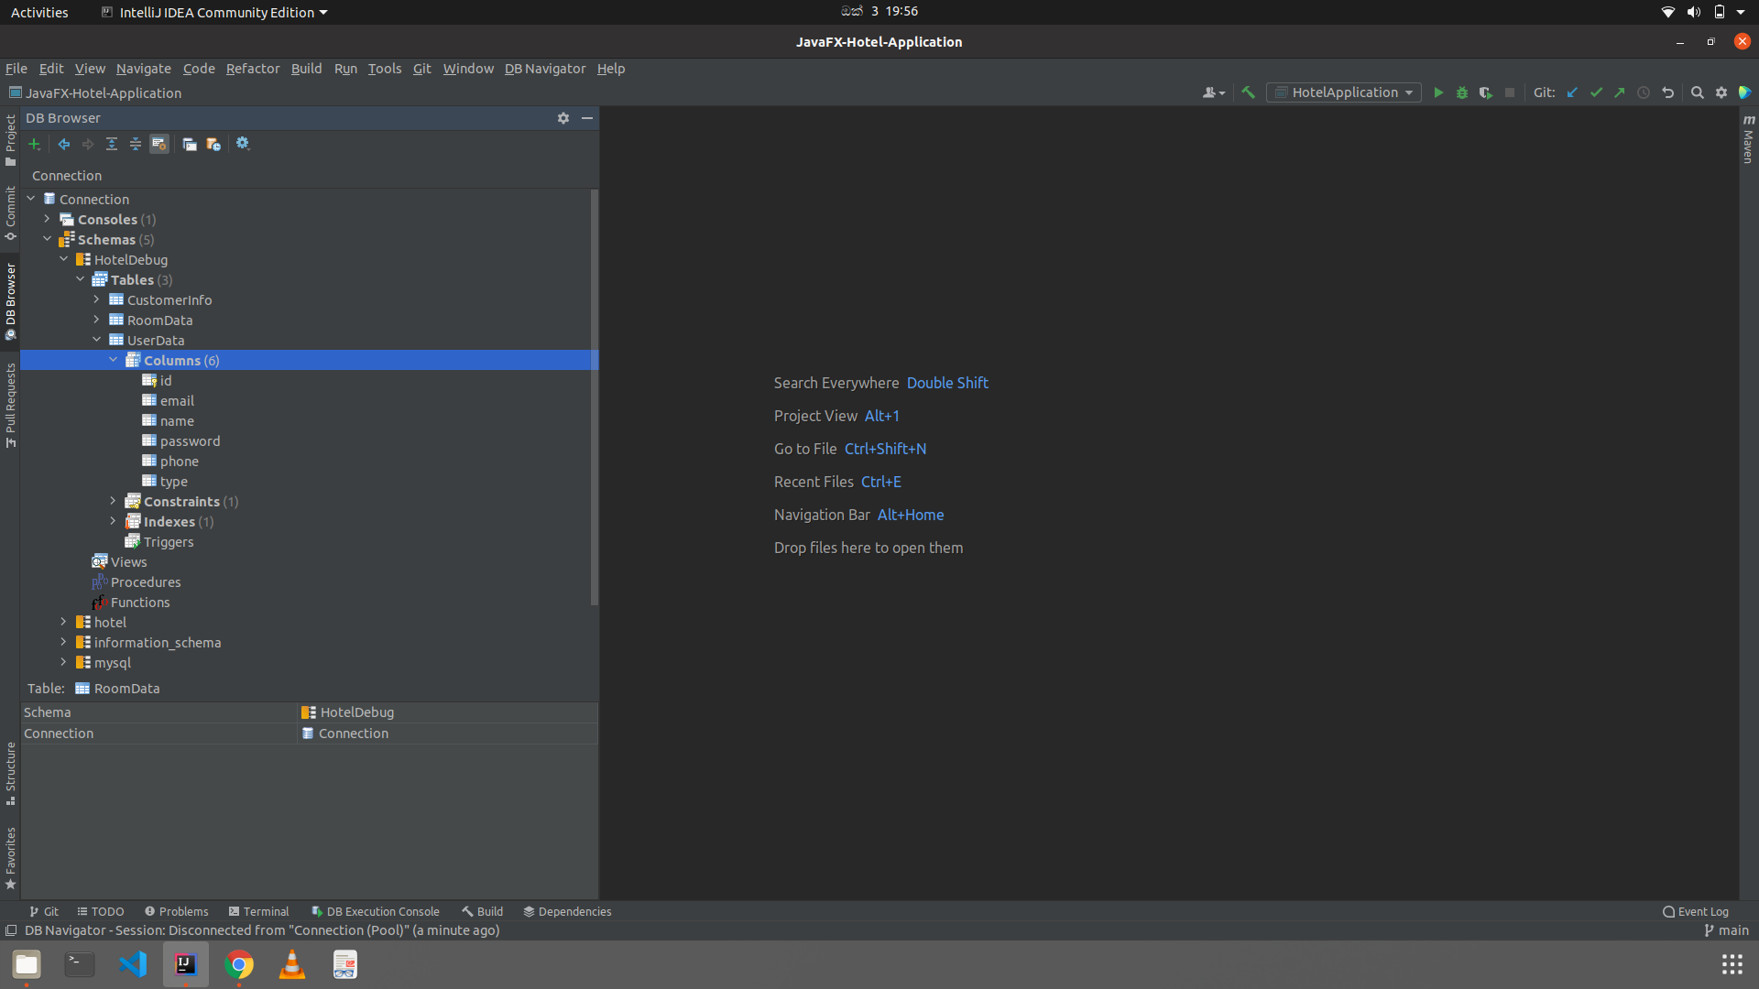Toggle the DB Browser side tool window
1759x989 pixels.
point(10,300)
